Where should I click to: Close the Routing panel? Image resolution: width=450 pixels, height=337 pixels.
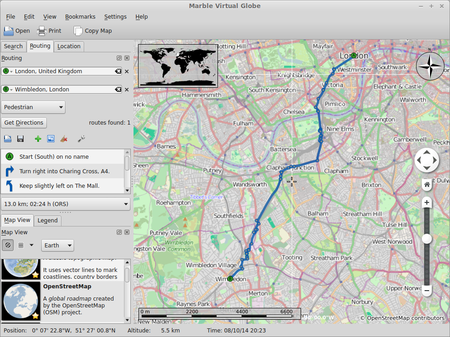[x=127, y=58]
